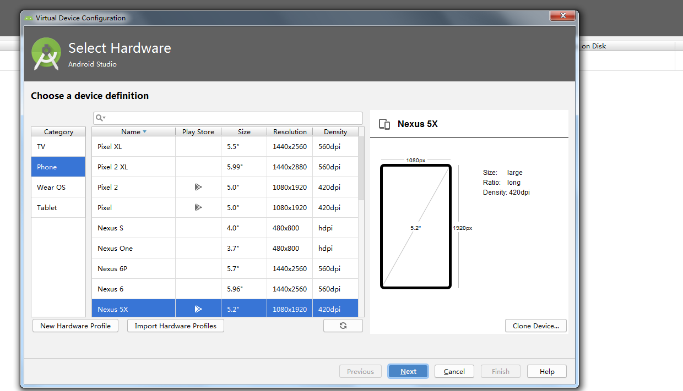
Task: Click the Android icon in the window title bar
Action: 29,18
